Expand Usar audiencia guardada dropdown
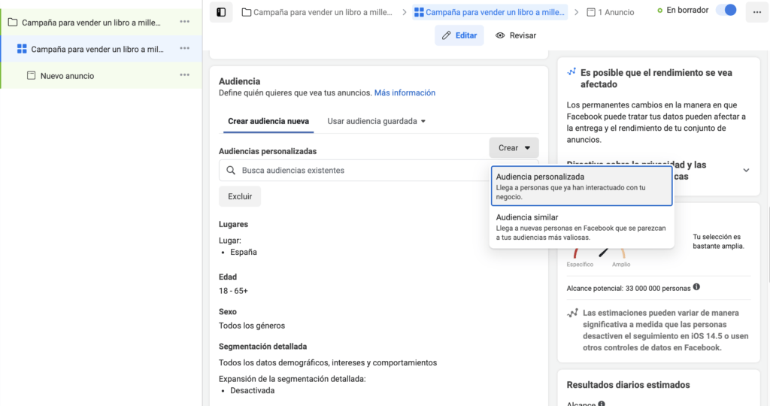The height and width of the screenshot is (406, 770). coord(377,121)
